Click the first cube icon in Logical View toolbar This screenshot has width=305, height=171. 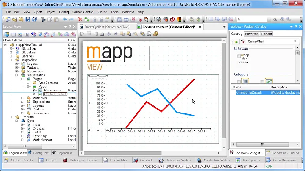pos(7,35)
